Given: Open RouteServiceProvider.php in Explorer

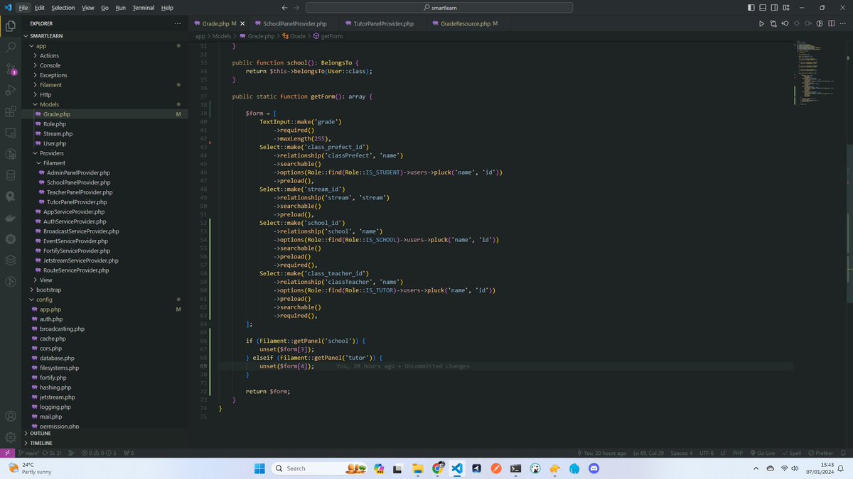Looking at the screenshot, I should 76,270.
